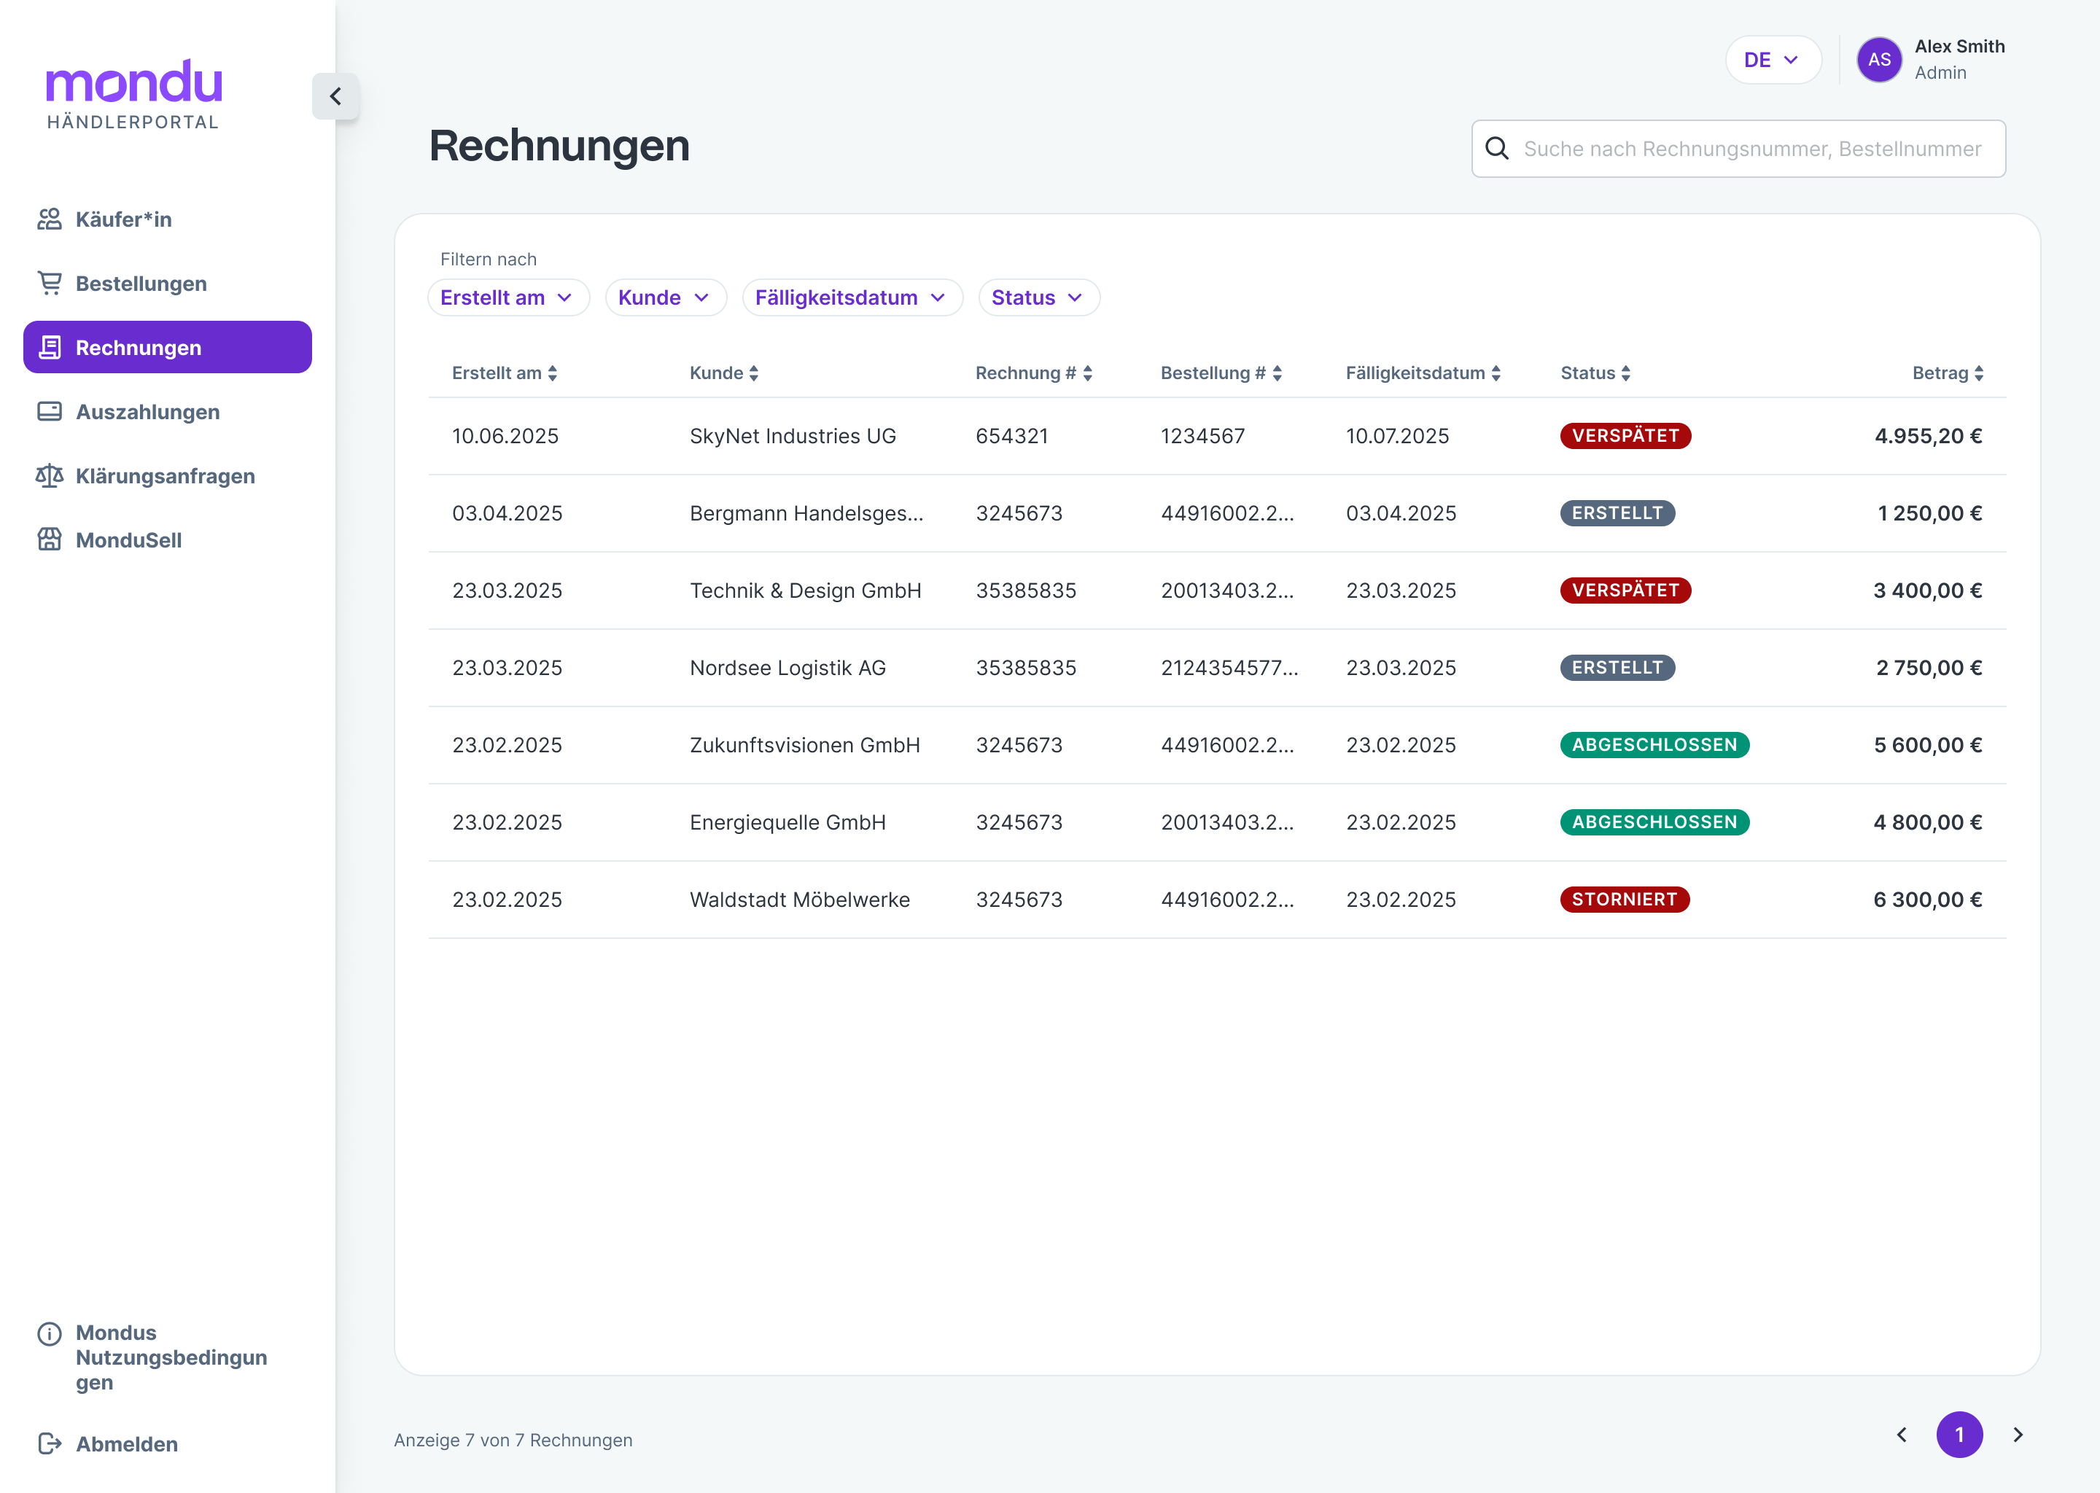Screen dimensions: 2100x1493
Task: Collapse the sidebar with the chevron button
Action: [335, 96]
